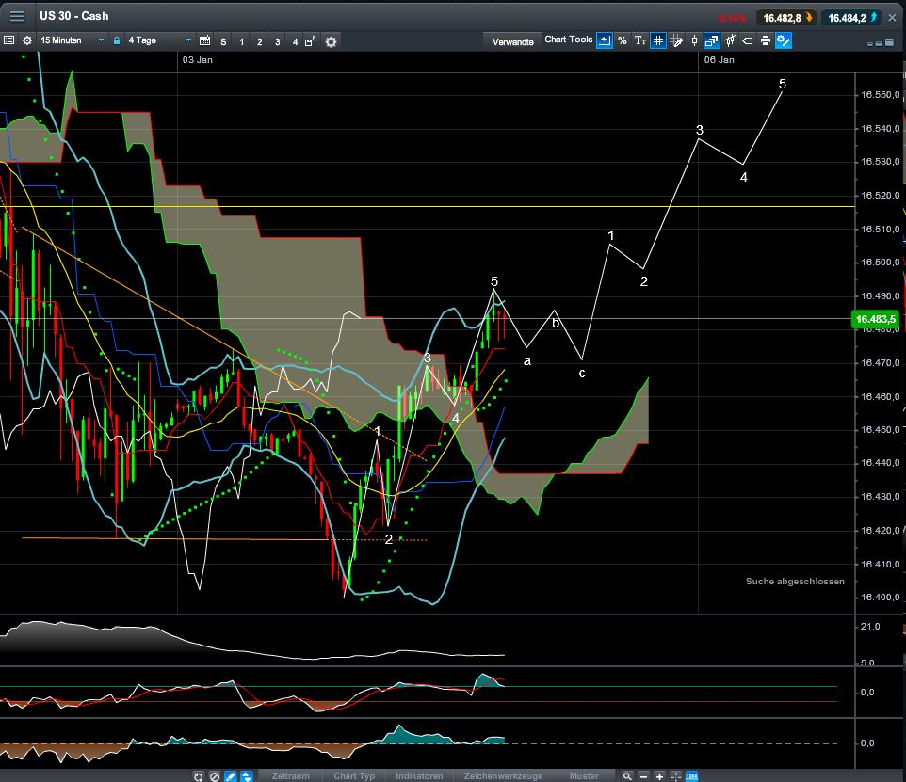
Task: Click the 16.400,0 price axis label
Action: click(880, 598)
